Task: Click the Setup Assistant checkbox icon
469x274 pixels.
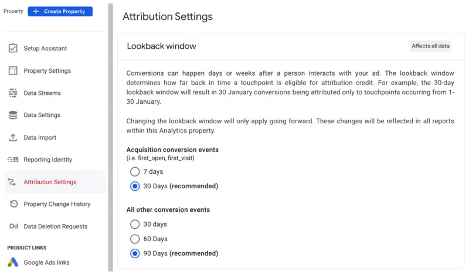Action: pos(13,48)
